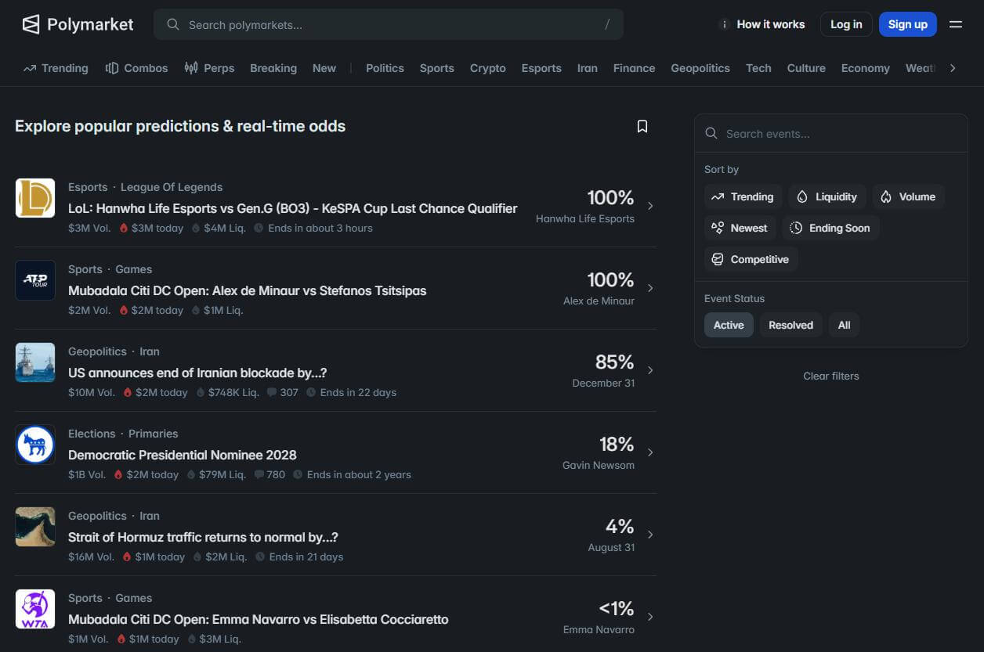Click the Strait of Hormuz thumbnail
984x652 pixels.
(x=35, y=527)
